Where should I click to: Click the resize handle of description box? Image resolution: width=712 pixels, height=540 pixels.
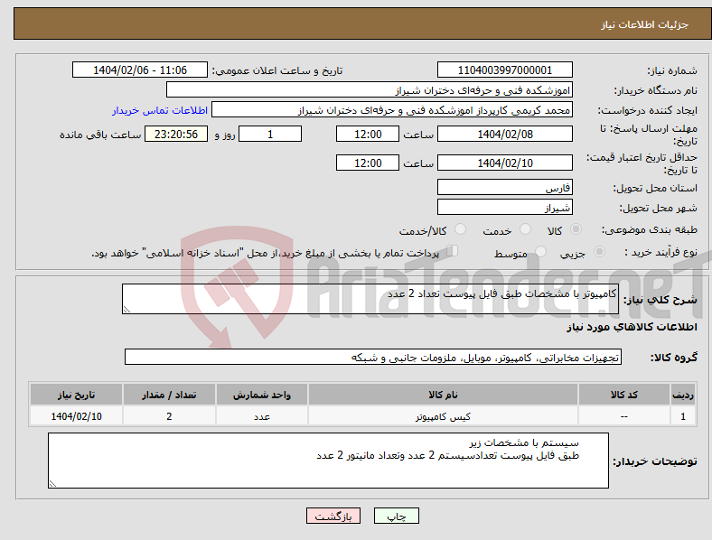(x=126, y=310)
